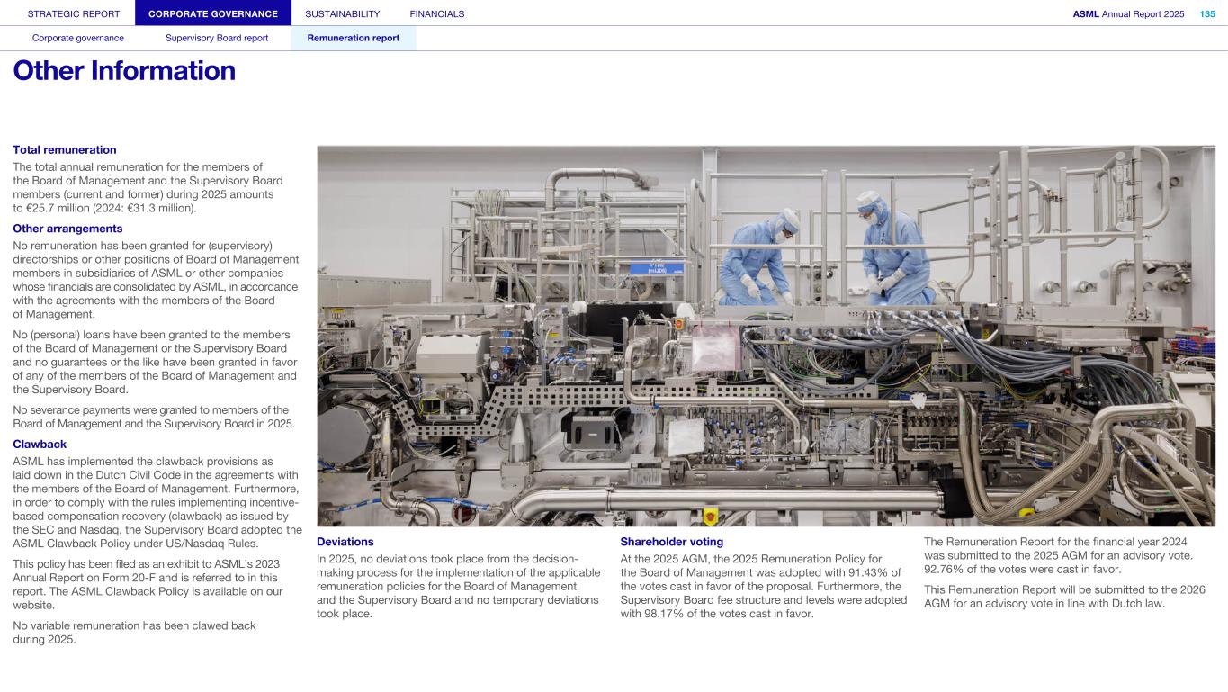Click the paragraph about the 2026 AGM advisory vote
The height and width of the screenshot is (692, 1228).
[1064, 597]
